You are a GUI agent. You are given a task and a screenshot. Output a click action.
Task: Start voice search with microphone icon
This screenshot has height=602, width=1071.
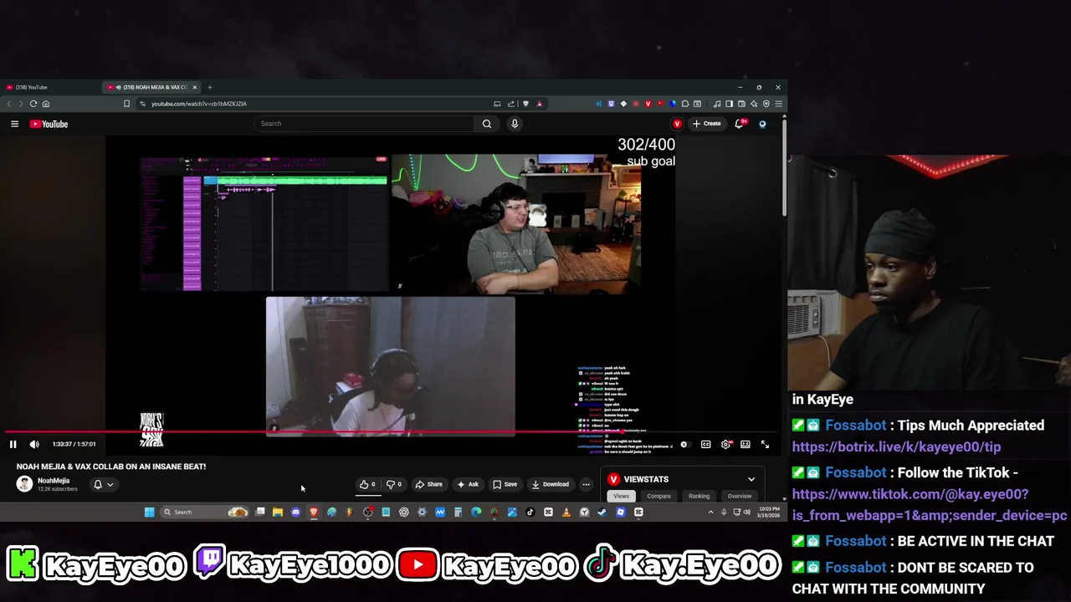[515, 124]
